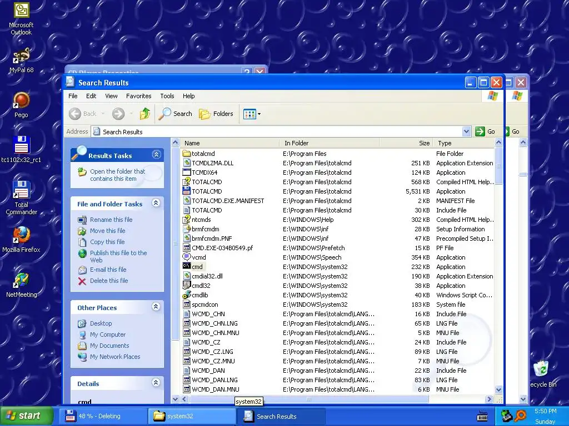
Task: Click the Go button in Search Results
Action: 486,131
